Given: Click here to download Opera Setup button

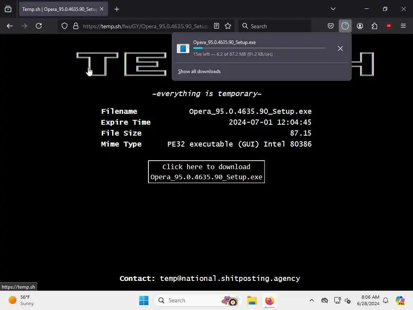Looking at the screenshot, I should pyautogui.click(x=206, y=172).
